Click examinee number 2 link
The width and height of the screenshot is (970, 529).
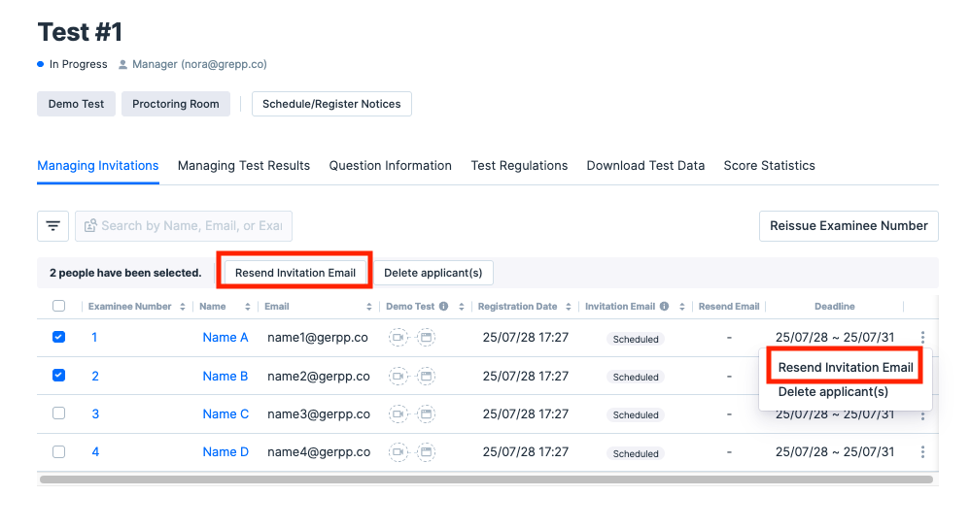click(95, 376)
